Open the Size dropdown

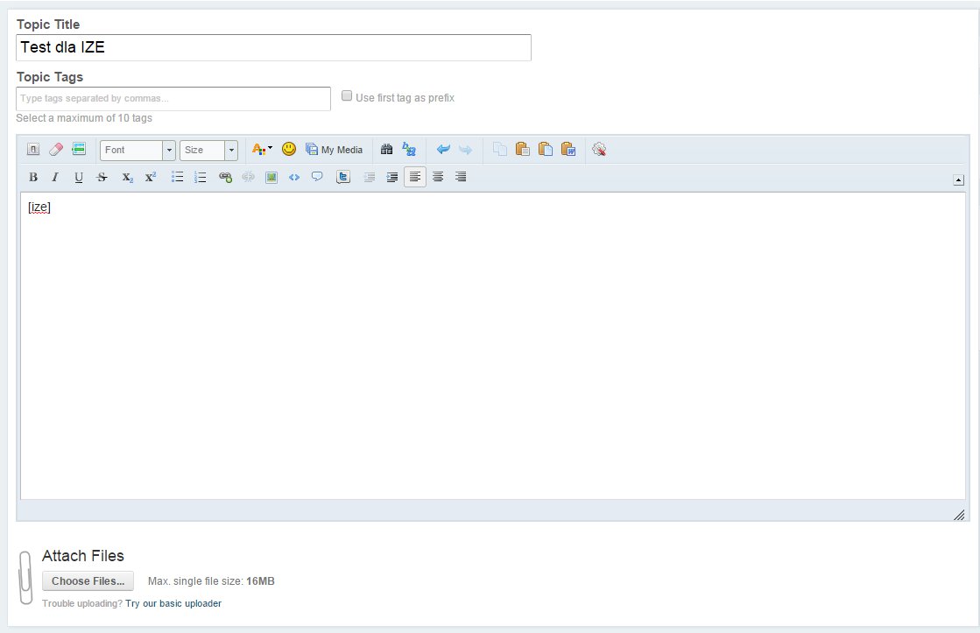click(208, 150)
